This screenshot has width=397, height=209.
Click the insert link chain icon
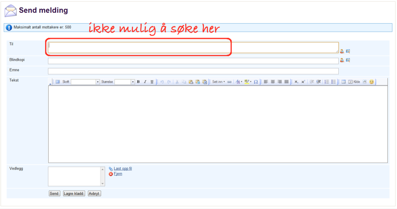pos(229,82)
